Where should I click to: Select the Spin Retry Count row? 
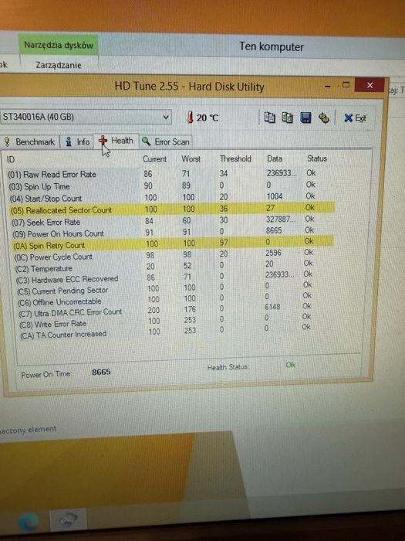tap(172, 243)
